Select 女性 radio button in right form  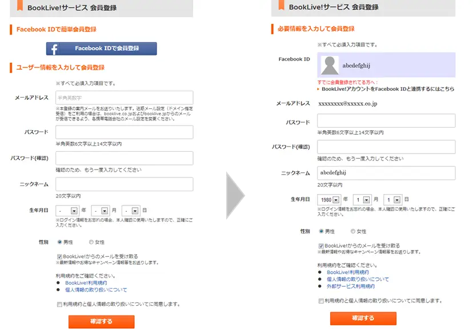point(353,231)
